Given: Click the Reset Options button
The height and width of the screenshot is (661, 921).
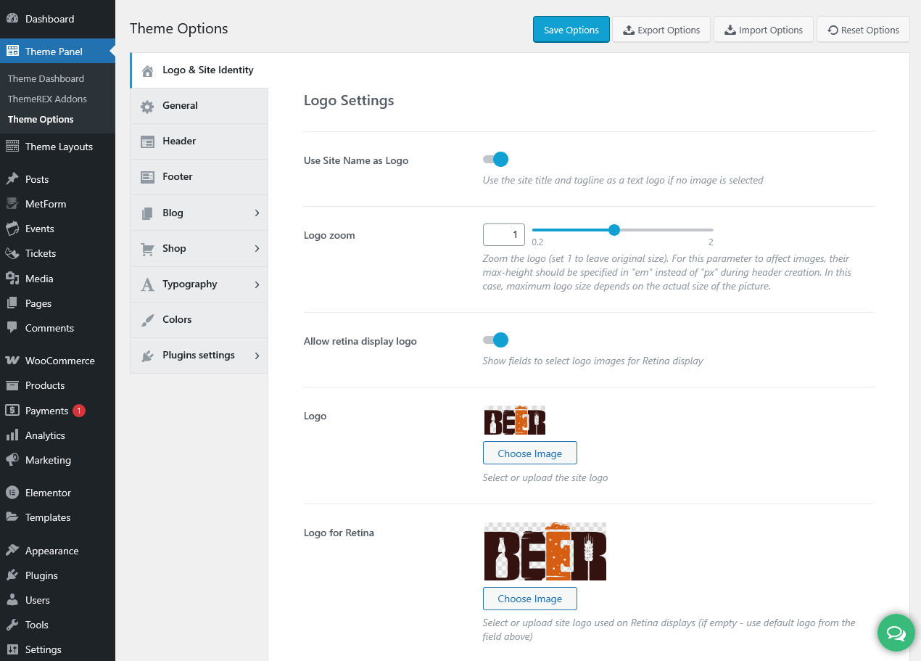Looking at the screenshot, I should coord(862,30).
